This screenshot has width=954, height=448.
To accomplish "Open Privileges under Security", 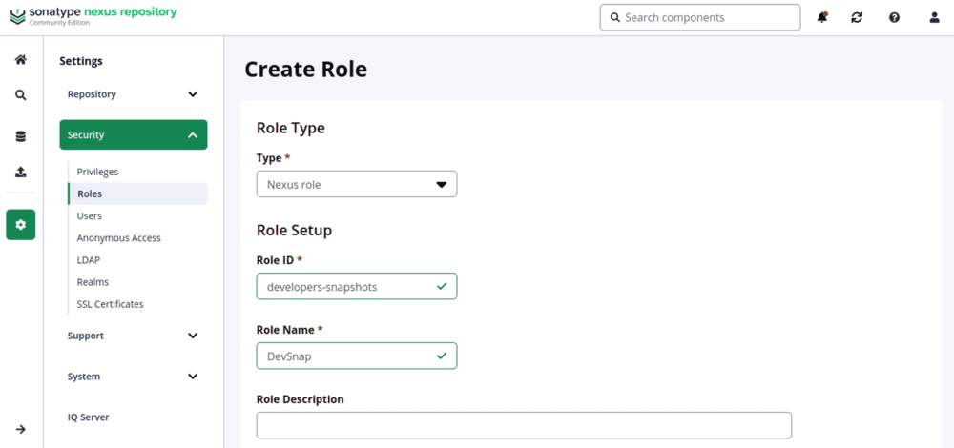I will (x=97, y=172).
